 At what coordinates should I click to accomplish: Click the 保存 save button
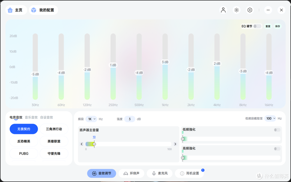coord(278,26)
